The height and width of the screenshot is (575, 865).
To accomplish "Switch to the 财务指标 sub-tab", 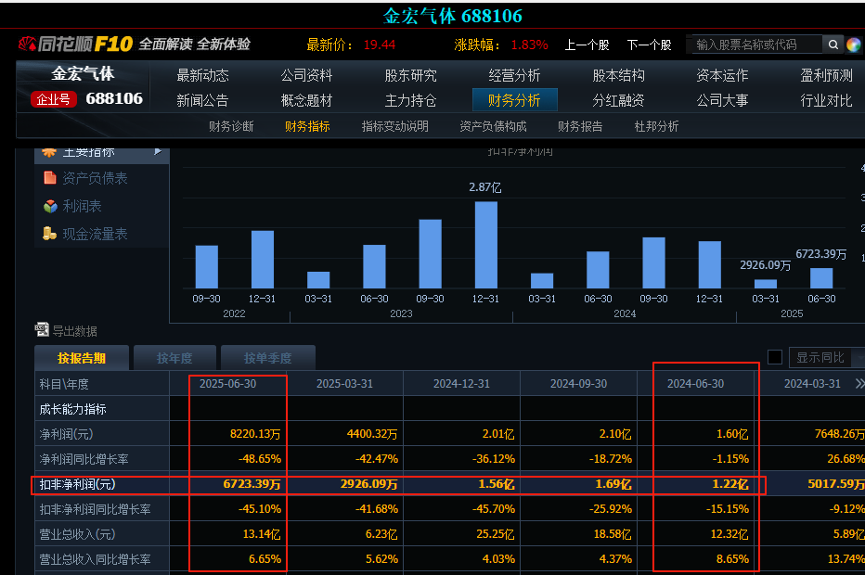I will 307,126.
